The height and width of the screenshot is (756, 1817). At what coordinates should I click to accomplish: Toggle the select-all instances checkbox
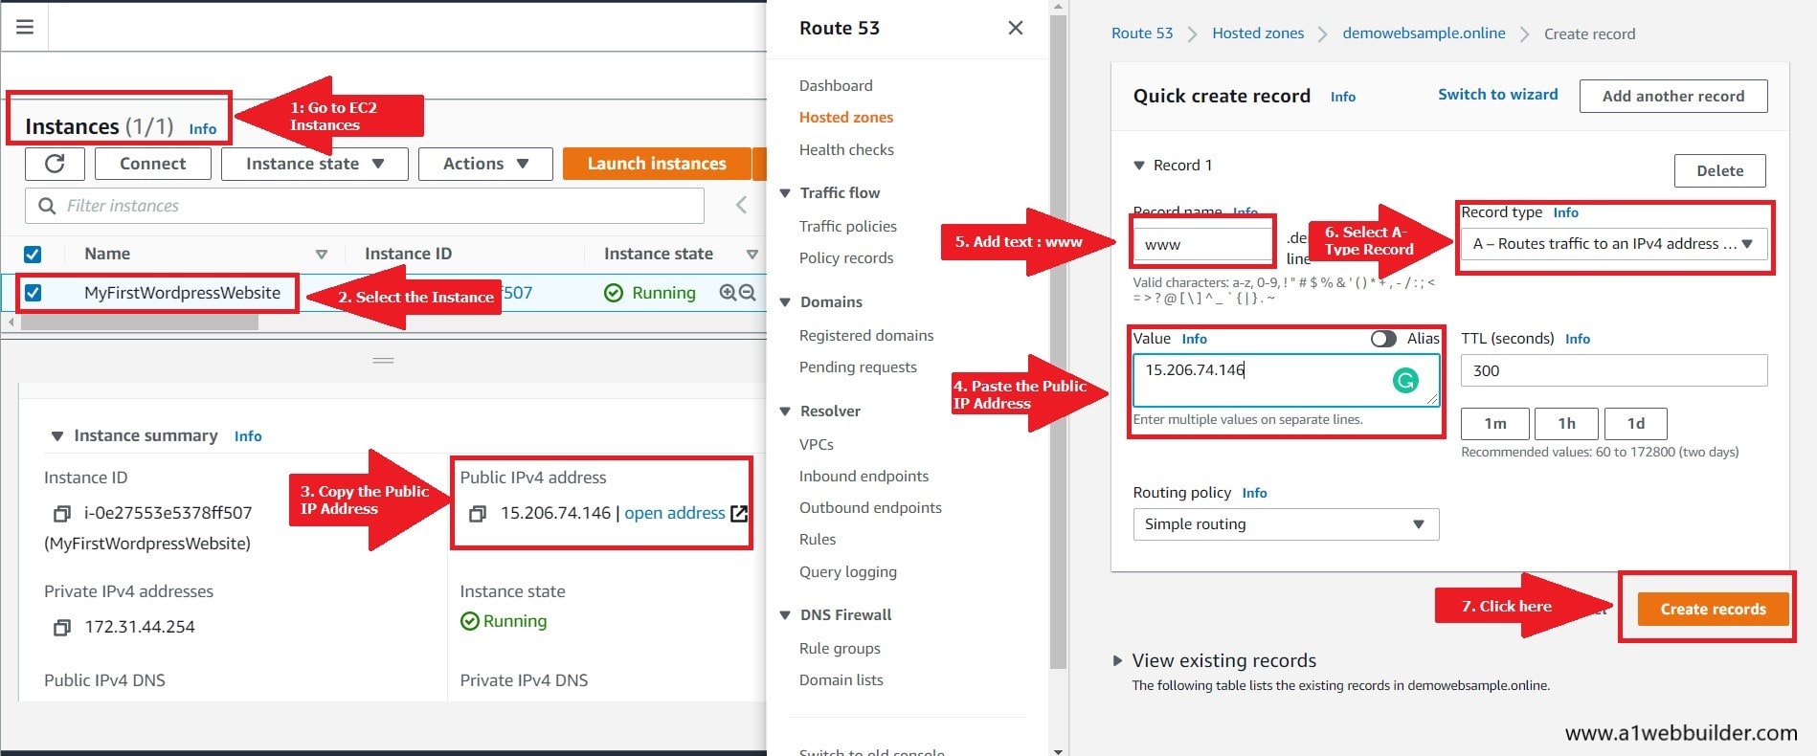(x=33, y=255)
